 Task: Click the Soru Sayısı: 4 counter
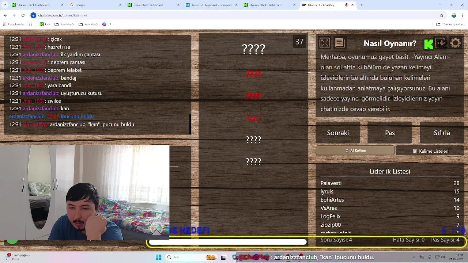tap(336, 240)
